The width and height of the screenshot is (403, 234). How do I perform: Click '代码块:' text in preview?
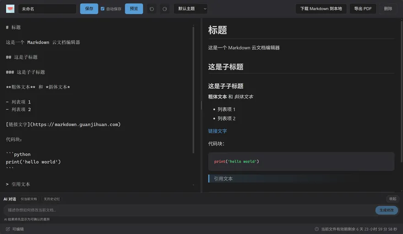(x=216, y=144)
